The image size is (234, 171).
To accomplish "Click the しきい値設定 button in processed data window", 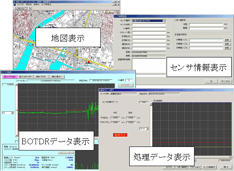I will (182, 167).
